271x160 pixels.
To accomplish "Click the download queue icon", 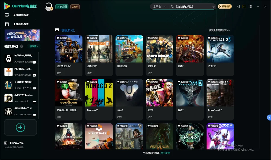I will click(6, 143).
